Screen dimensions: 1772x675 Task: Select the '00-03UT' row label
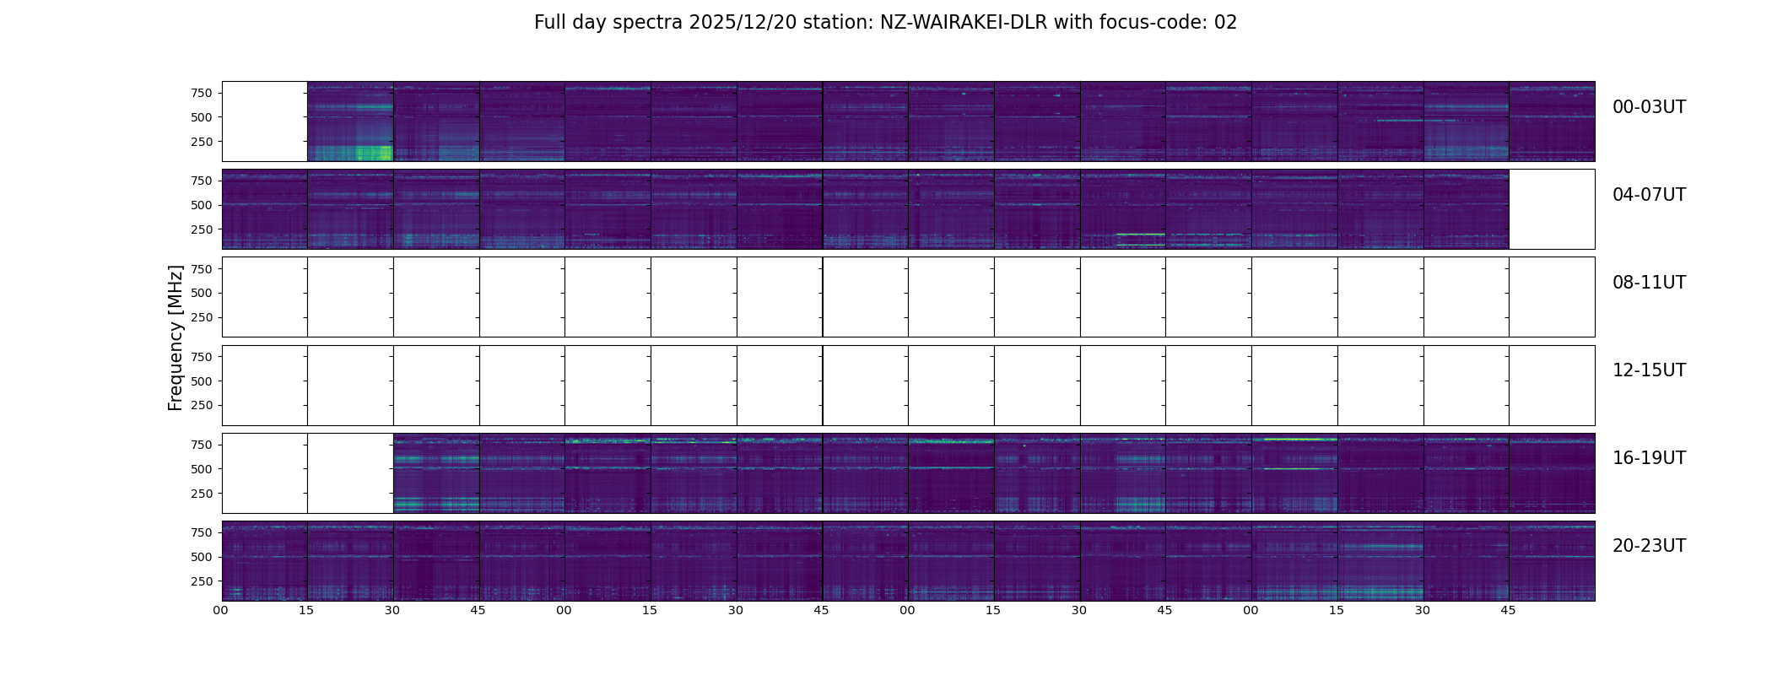coord(1649,107)
